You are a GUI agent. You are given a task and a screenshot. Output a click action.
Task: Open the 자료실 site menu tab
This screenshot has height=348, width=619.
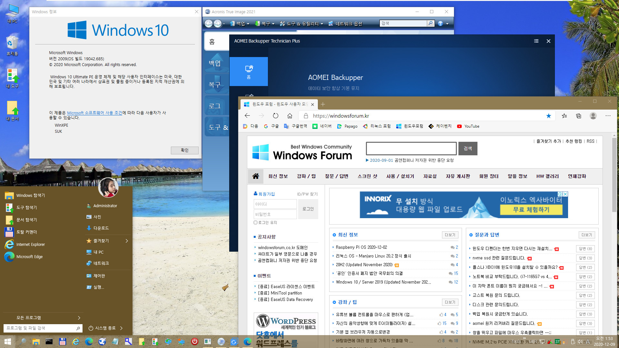tap(430, 176)
